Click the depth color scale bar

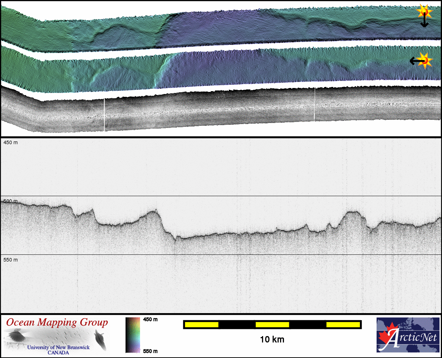coord(133,335)
